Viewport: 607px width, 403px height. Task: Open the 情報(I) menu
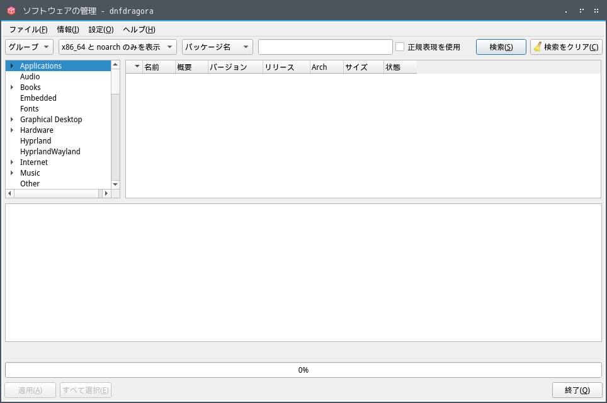tap(68, 30)
